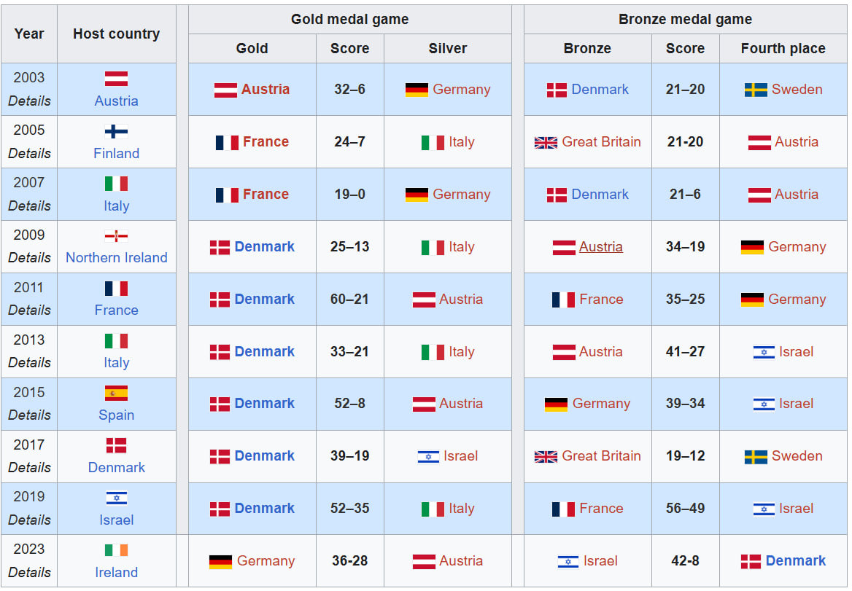Click Denmark flag in 2023 fourth place
The image size is (852, 591).
pyautogui.click(x=751, y=562)
